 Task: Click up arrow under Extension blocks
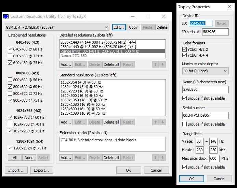pyautogui.click(x=155, y=158)
